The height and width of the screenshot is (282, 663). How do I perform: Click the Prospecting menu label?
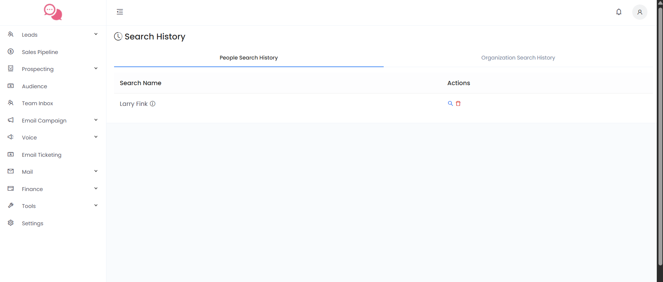click(x=38, y=69)
